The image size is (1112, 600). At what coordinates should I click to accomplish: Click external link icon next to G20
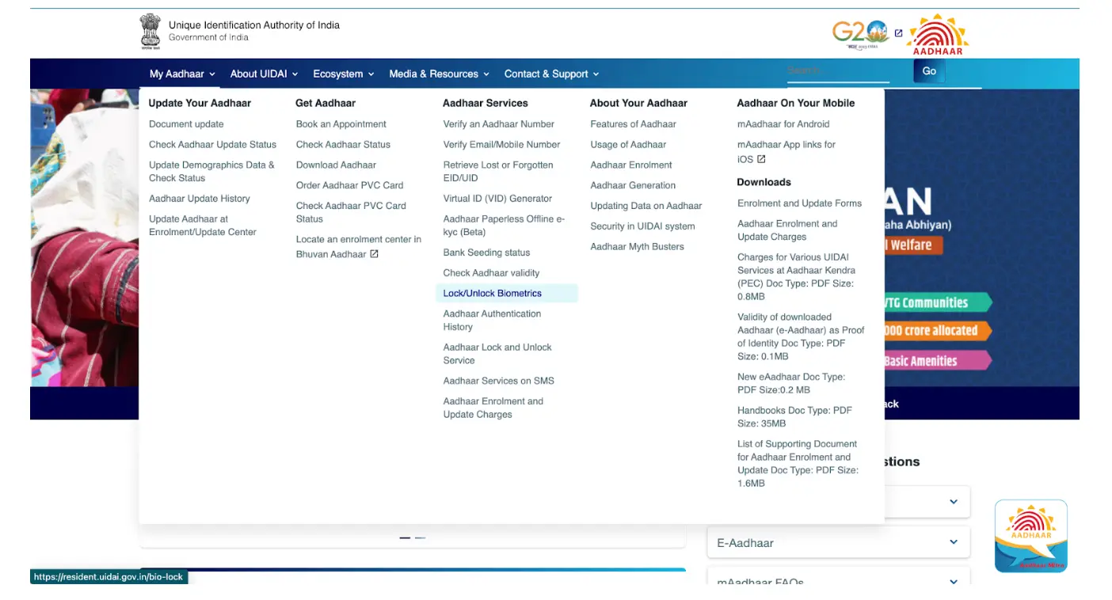tap(898, 33)
